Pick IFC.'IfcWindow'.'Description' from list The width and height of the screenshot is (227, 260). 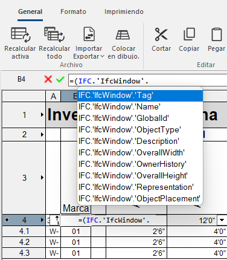(x=140, y=141)
